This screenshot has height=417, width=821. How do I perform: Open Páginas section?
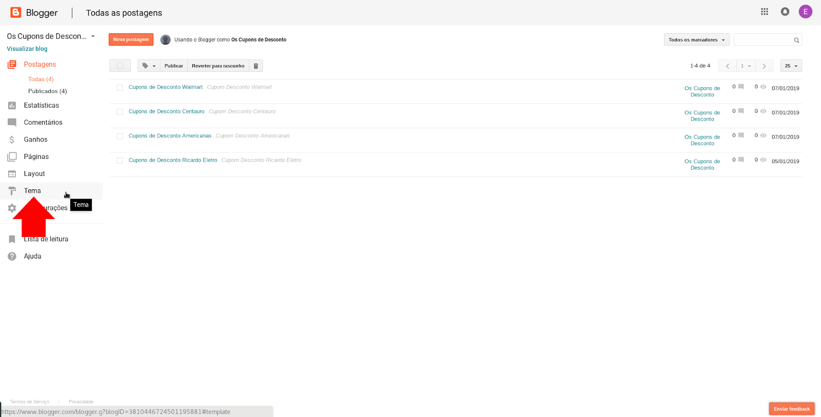(x=36, y=156)
